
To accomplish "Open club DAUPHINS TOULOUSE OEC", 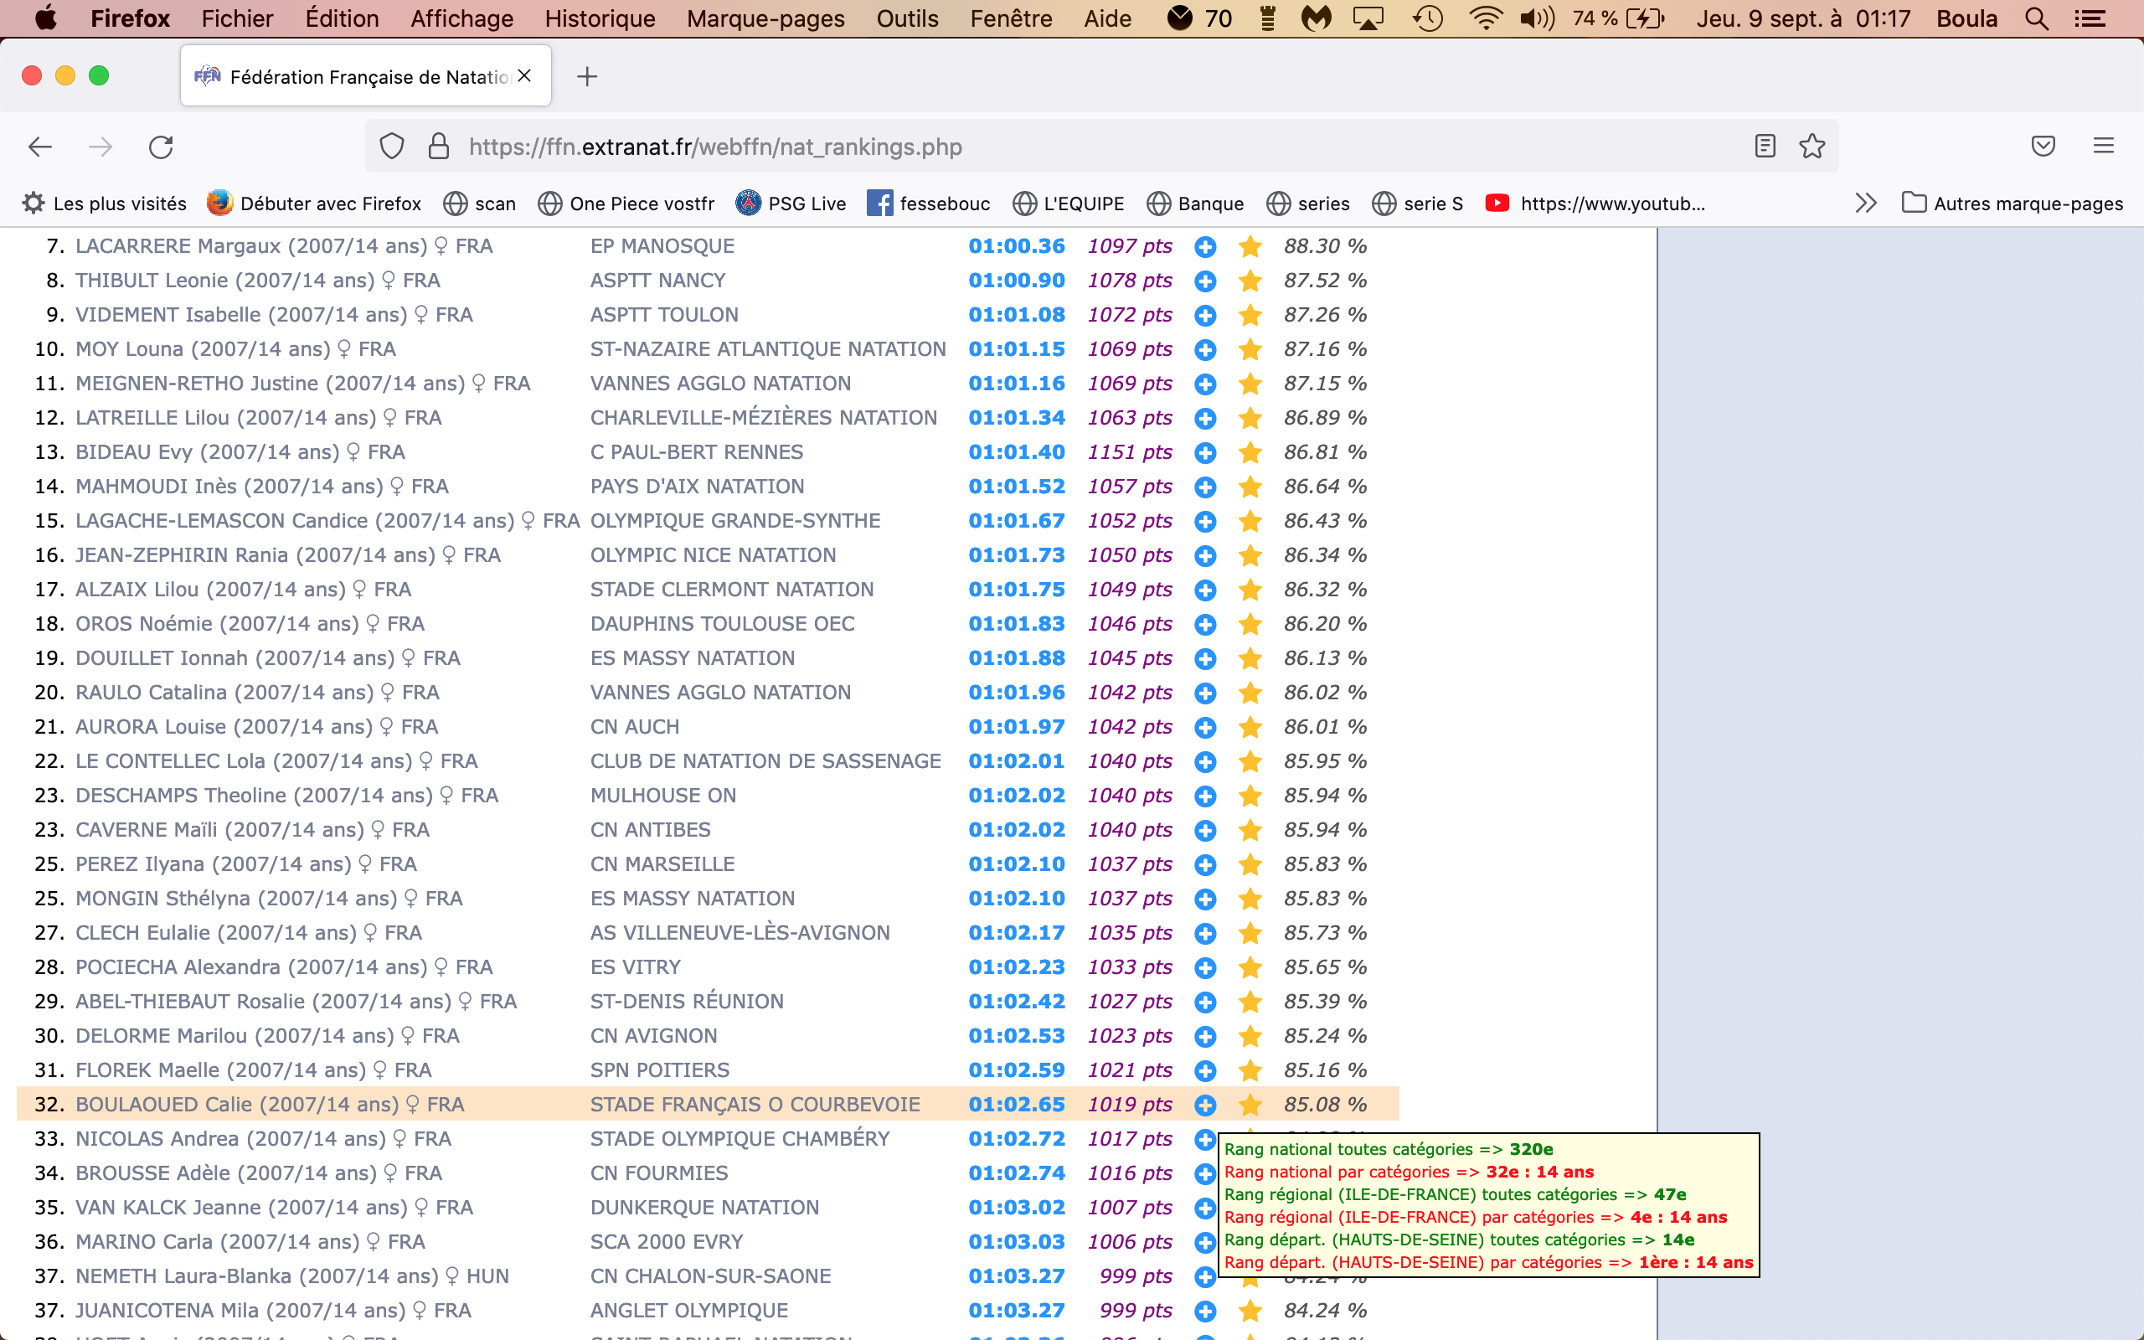I will pyautogui.click(x=722, y=624).
